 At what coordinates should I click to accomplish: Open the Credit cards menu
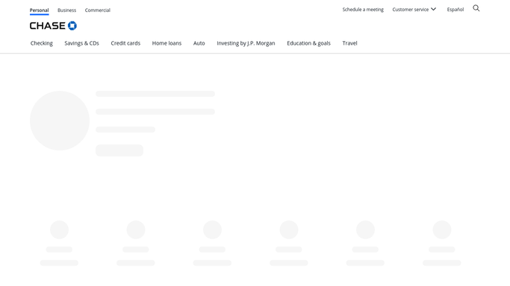point(125,43)
